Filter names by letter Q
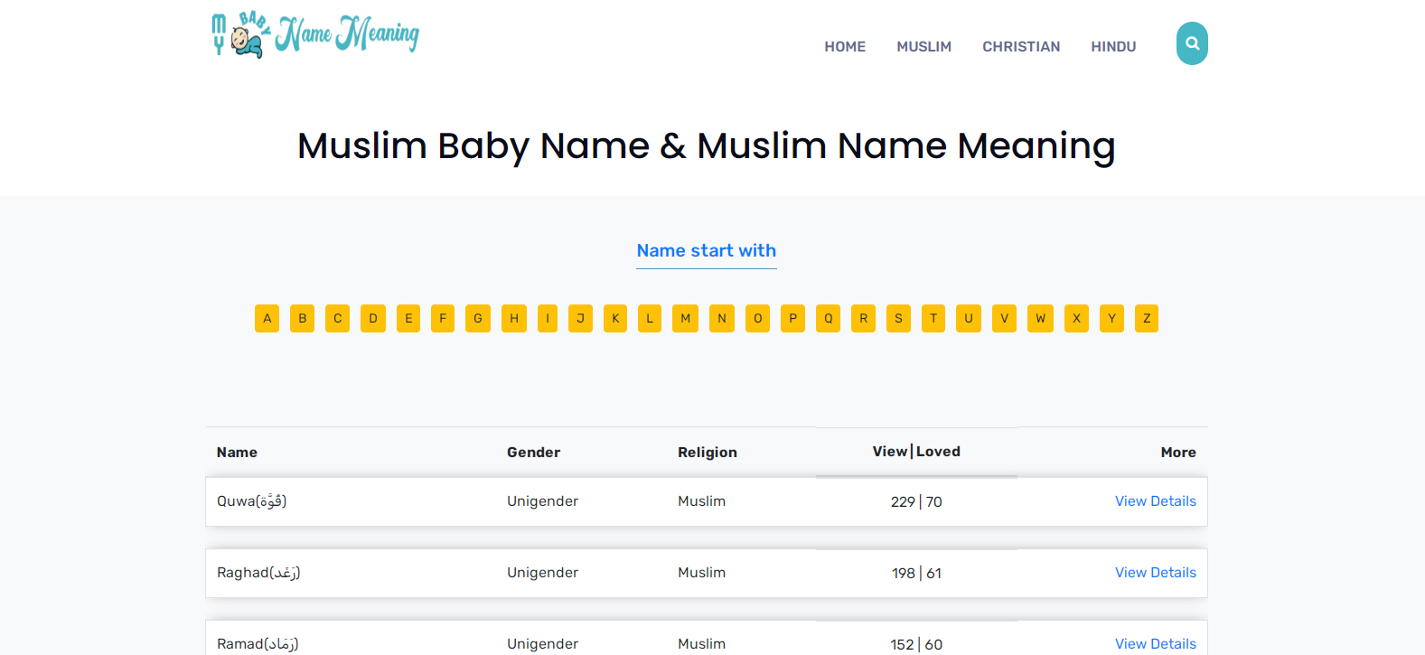1425x655 pixels. (828, 319)
